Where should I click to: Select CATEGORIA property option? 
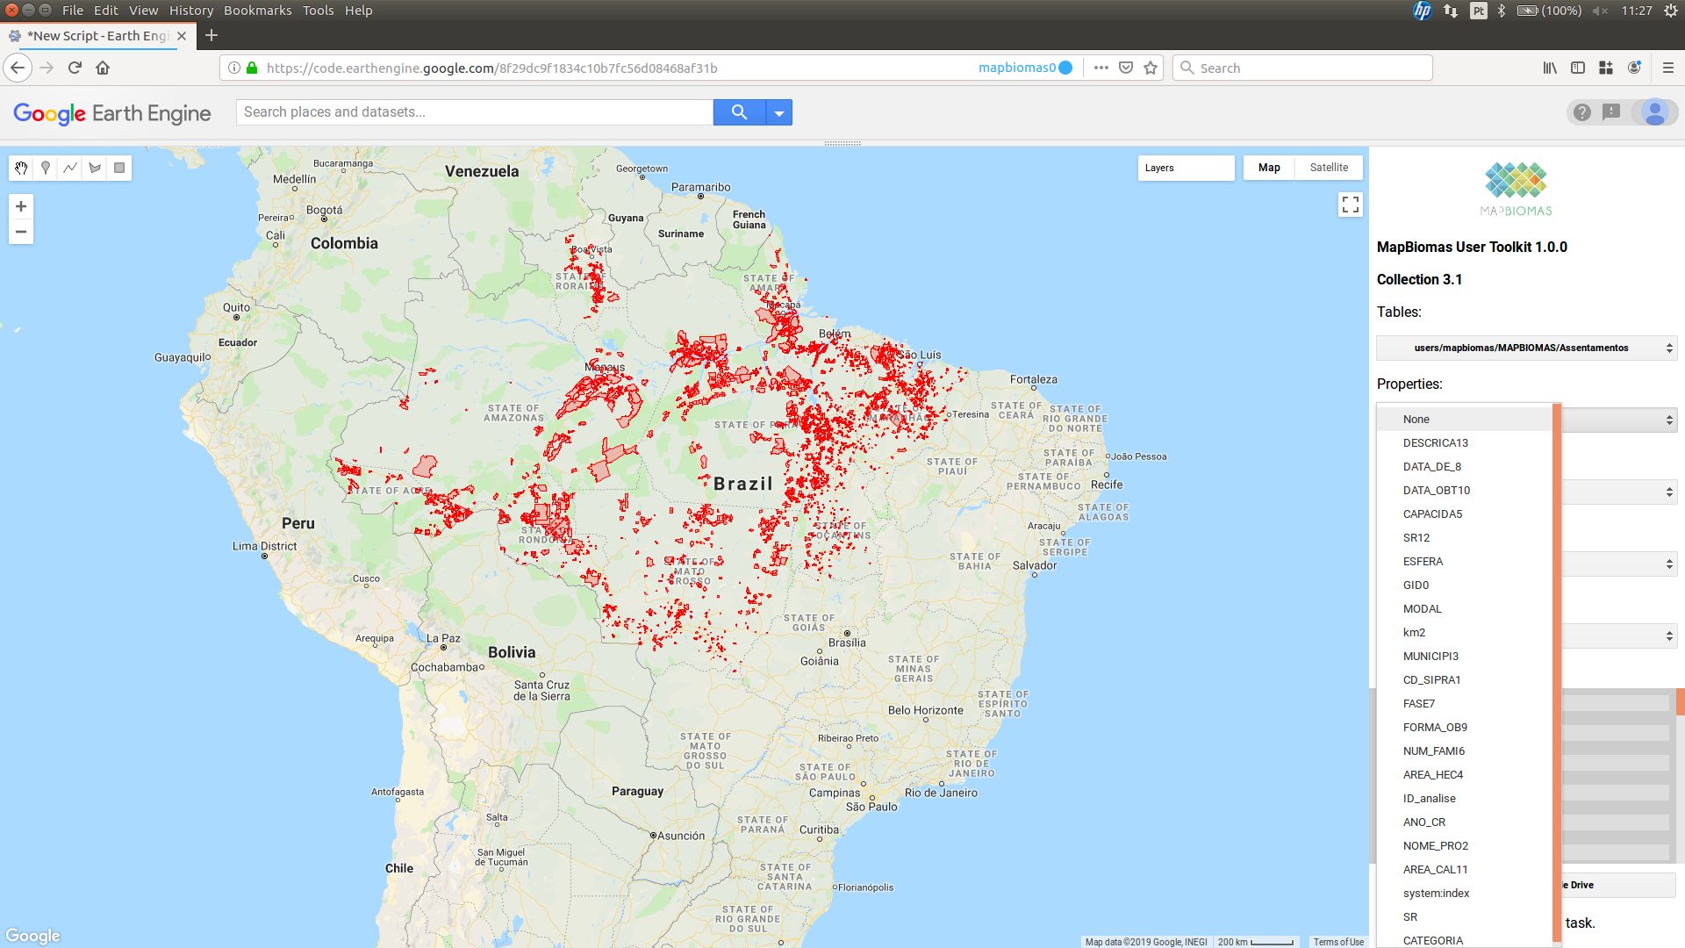pyautogui.click(x=1432, y=940)
